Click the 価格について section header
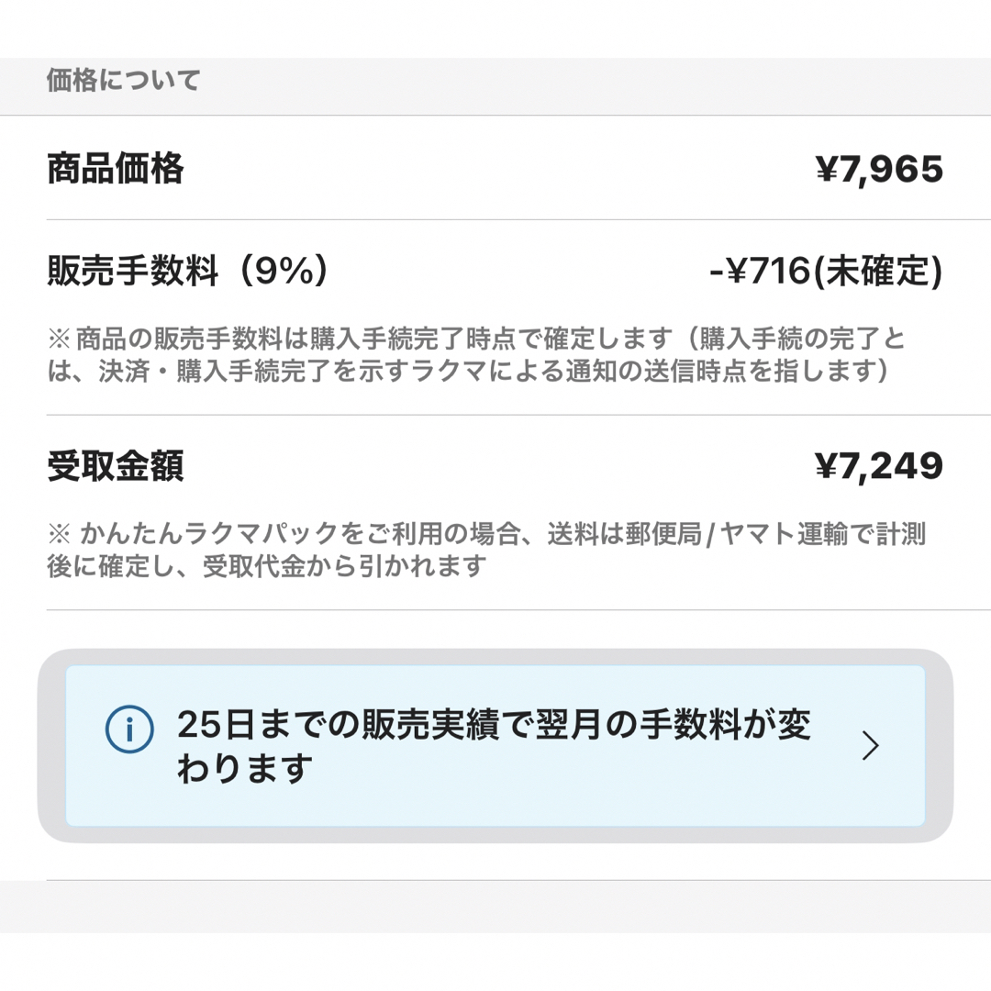This screenshot has width=991, height=991. point(124,80)
